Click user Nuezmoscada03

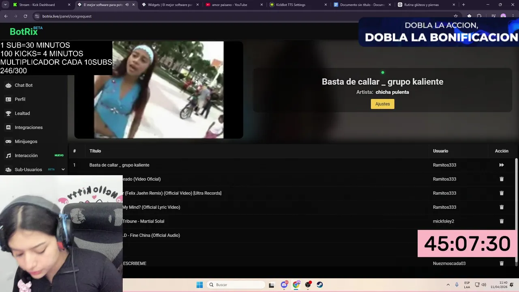[449, 263]
